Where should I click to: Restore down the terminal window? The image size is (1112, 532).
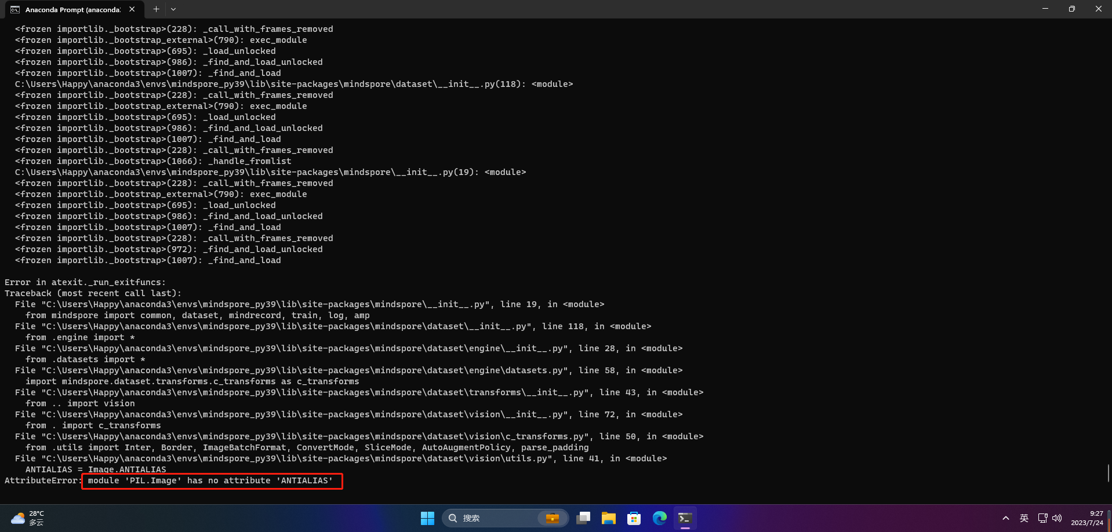coord(1072,9)
